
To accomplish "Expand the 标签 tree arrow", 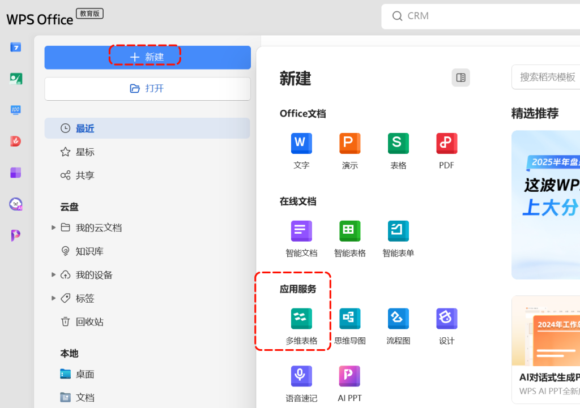I will pyautogui.click(x=53, y=298).
